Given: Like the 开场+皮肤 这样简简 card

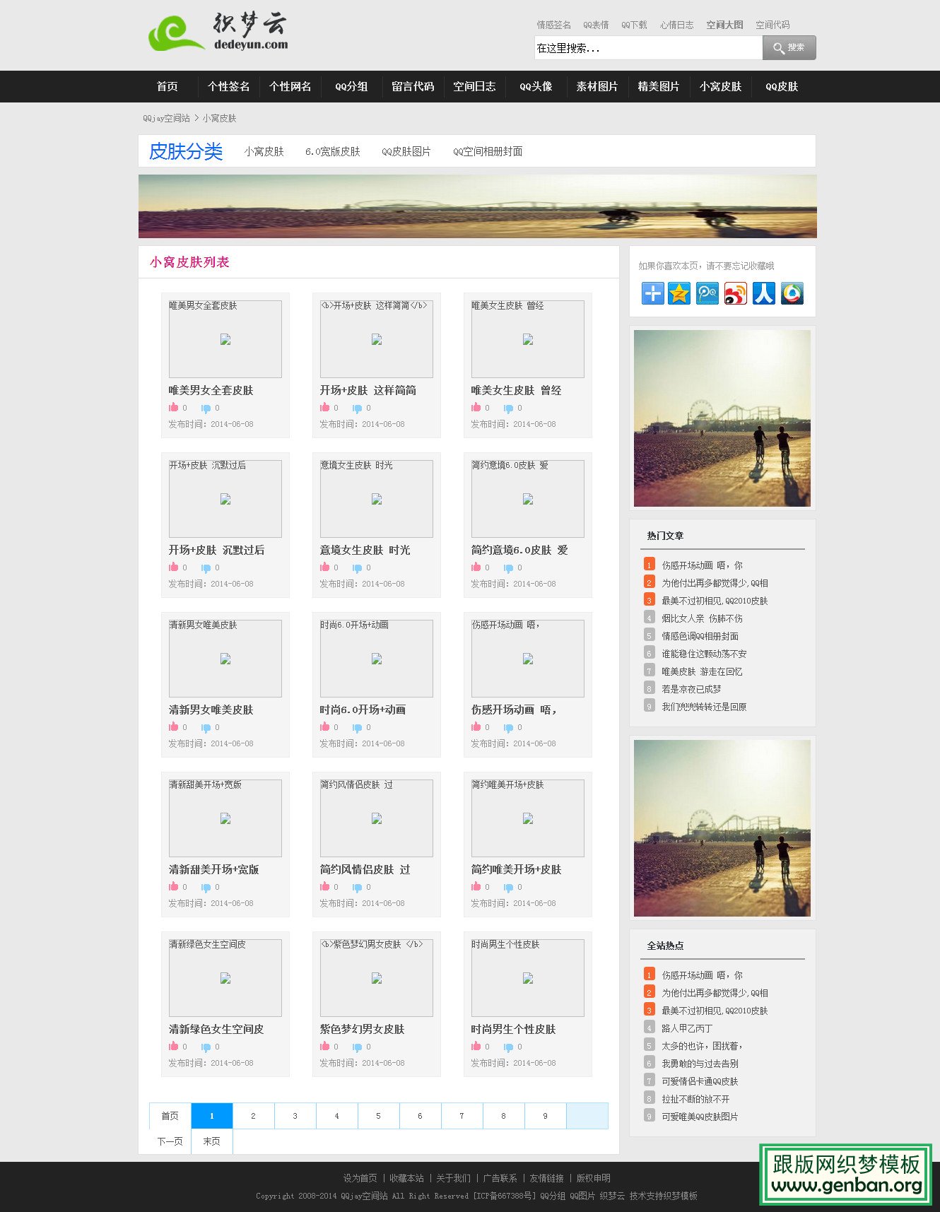Looking at the screenshot, I should point(324,407).
